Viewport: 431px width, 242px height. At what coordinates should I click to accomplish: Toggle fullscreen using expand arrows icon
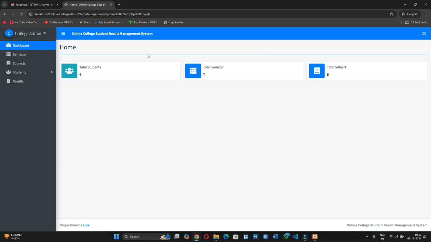point(424,34)
